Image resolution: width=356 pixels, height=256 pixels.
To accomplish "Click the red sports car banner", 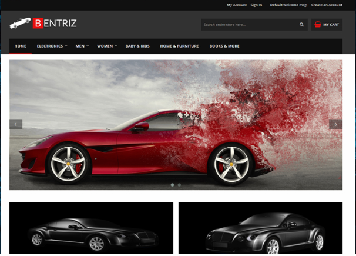I will point(176,125).
